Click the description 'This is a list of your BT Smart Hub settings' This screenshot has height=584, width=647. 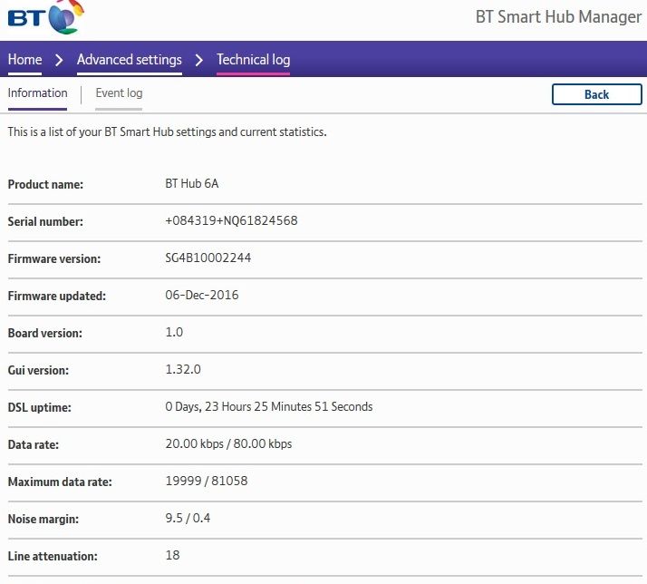[112, 132]
